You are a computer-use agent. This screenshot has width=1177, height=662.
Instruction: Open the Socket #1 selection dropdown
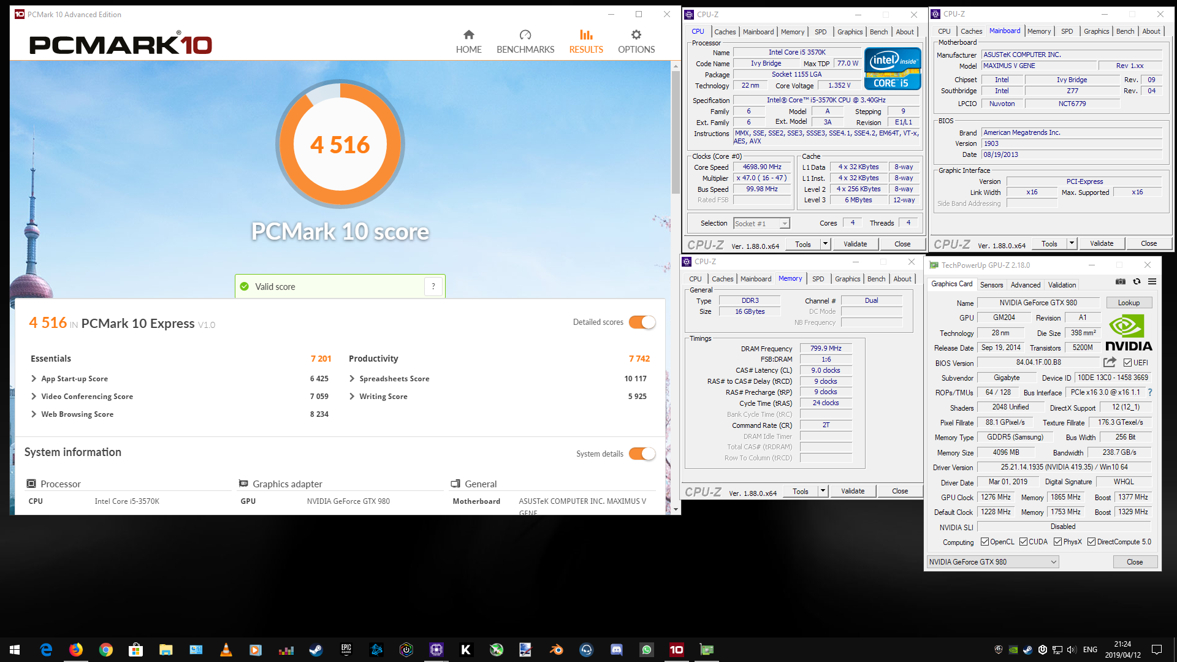click(762, 224)
